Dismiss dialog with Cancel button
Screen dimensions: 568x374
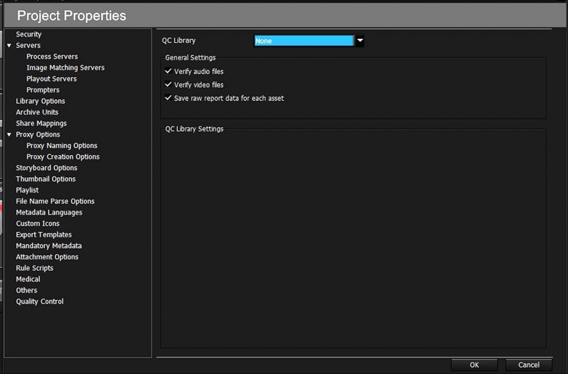click(x=529, y=365)
